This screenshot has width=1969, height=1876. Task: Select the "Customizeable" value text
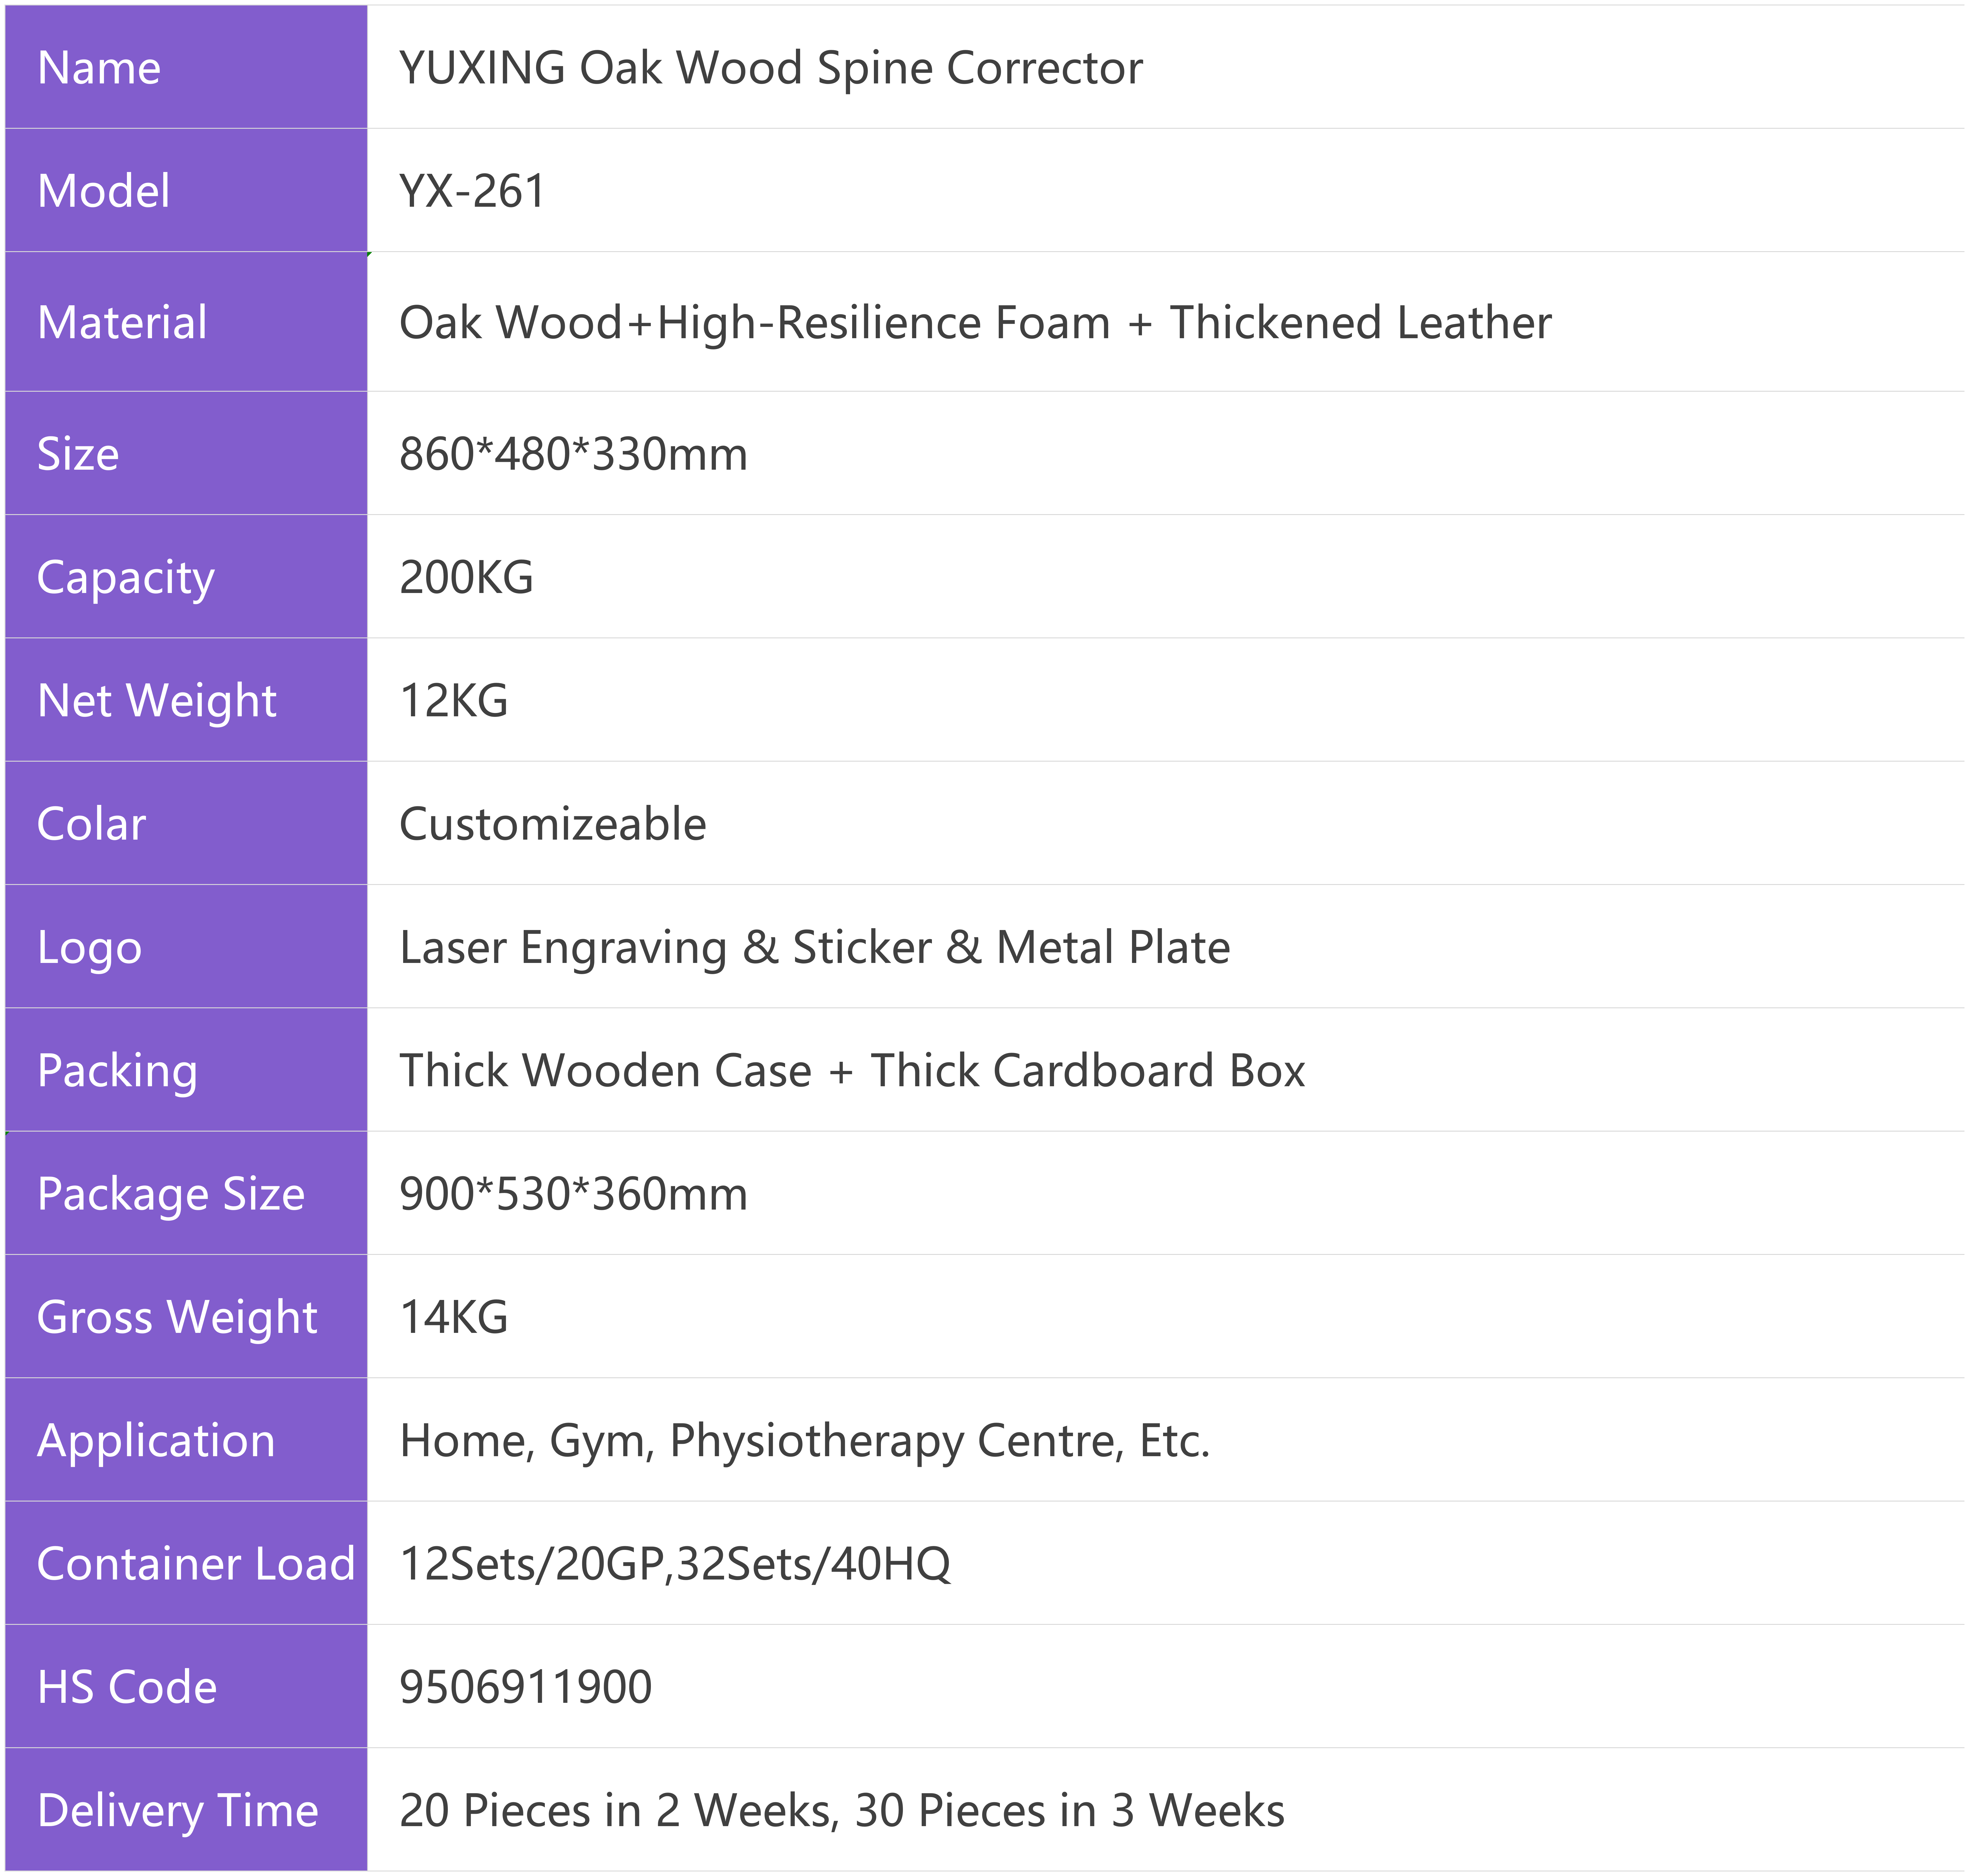[553, 824]
